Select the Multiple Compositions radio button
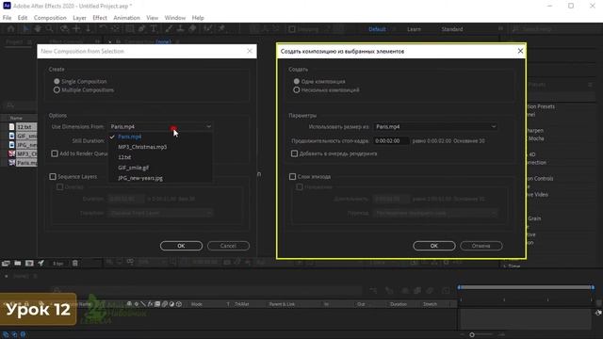 [x=57, y=90]
